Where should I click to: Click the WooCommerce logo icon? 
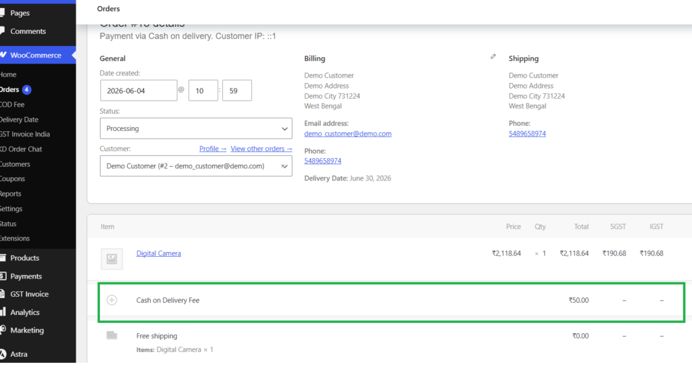[x=3, y=55]
